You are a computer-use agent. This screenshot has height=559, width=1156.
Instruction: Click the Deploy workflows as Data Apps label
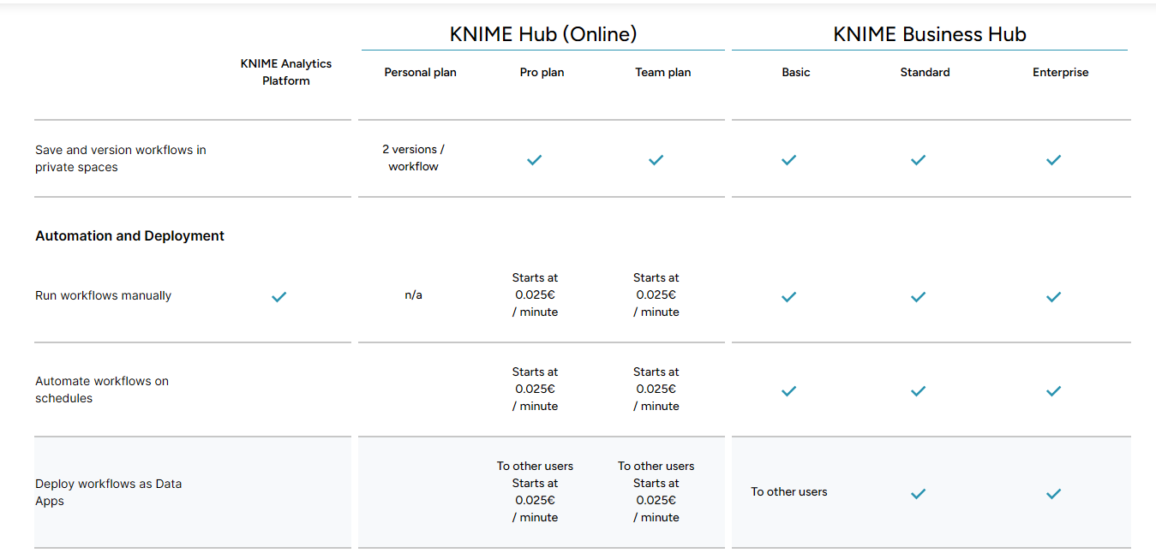point(108,492)
